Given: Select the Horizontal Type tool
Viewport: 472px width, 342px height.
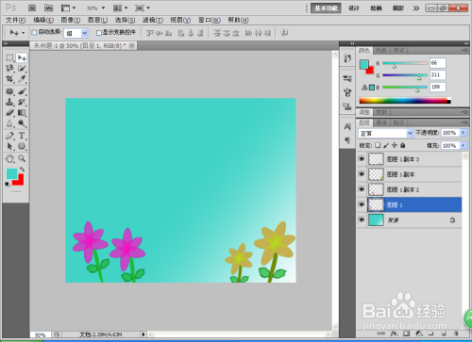Looking at the screenshot, I should [x=22, y=136].
